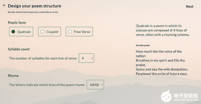Expand the ABAB rhyme scheme dropdown

click(95, 85)
